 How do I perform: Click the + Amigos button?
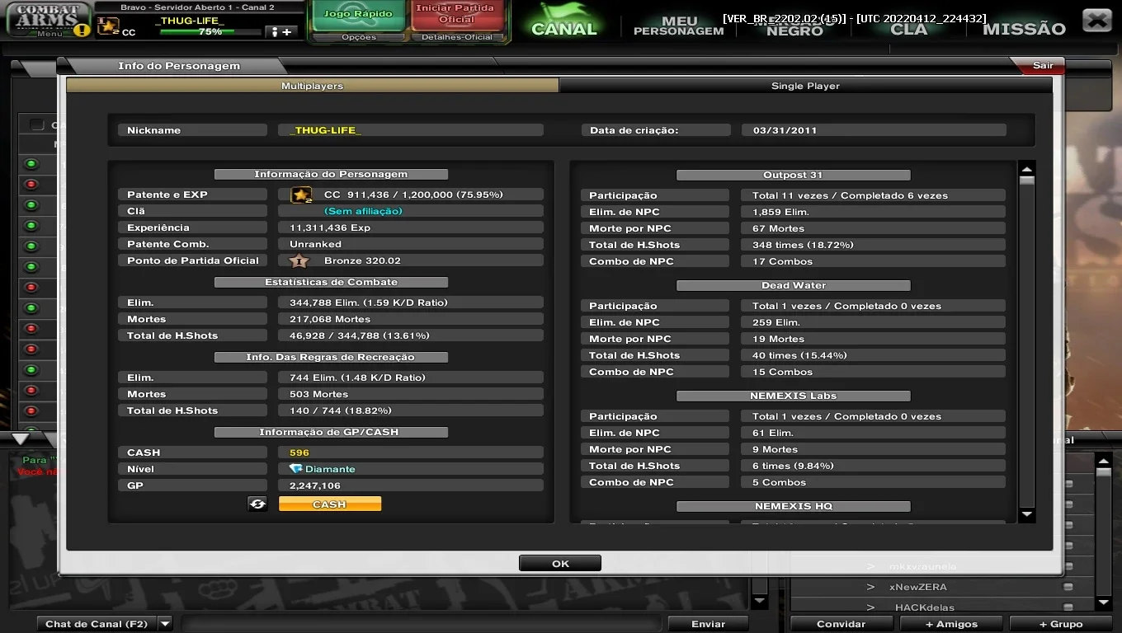click(x=951, y=624)
